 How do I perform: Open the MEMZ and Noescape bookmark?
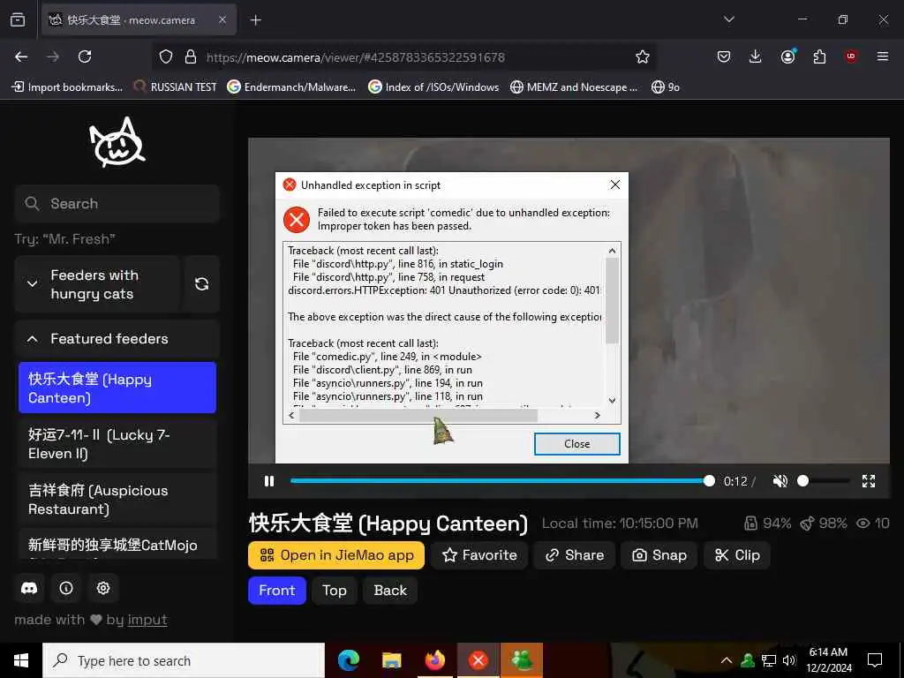pyautogui.click(x=574, y=87)
